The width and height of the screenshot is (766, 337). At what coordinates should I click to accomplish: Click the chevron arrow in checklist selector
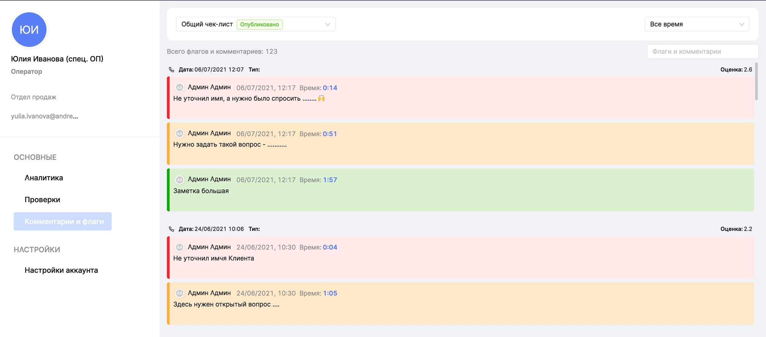pyautogui.click(x=327, y=25)
